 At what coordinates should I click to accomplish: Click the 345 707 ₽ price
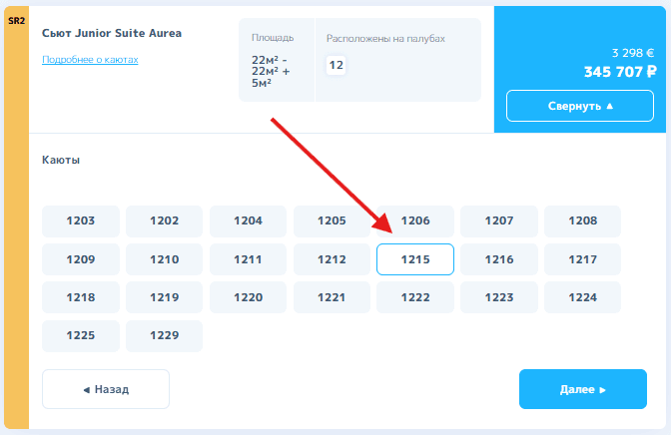619,72
